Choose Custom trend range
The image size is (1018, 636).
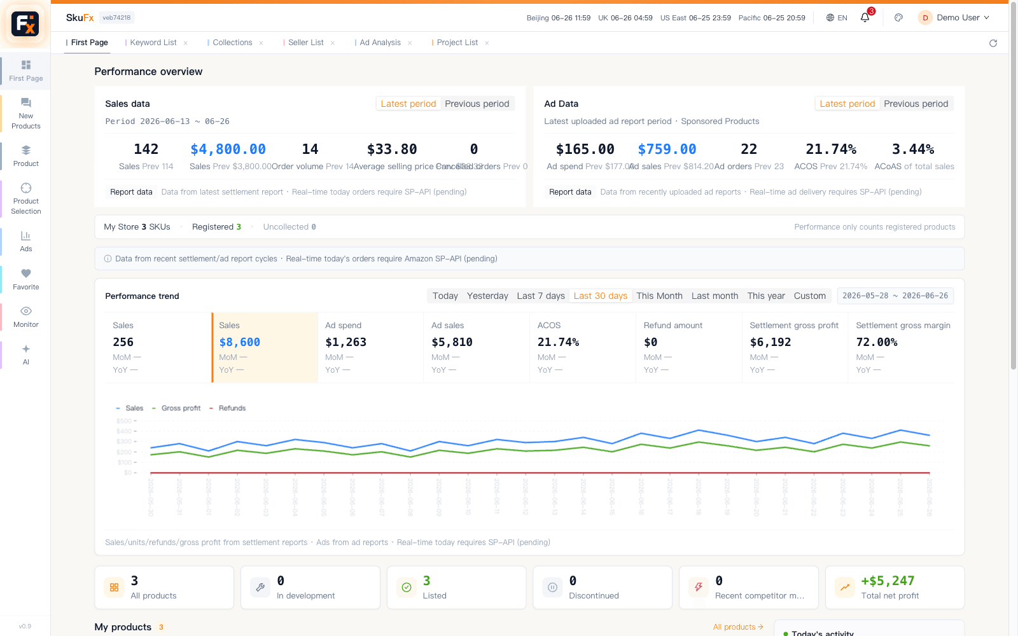pos(810,296)
